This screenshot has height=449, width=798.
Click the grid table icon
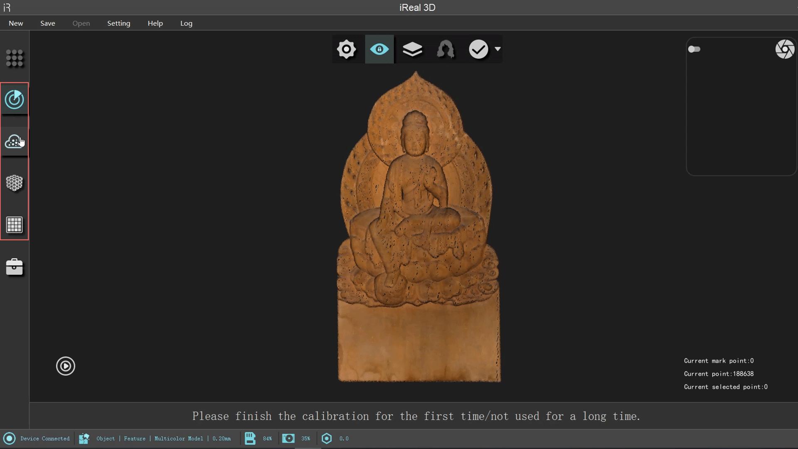15,225
